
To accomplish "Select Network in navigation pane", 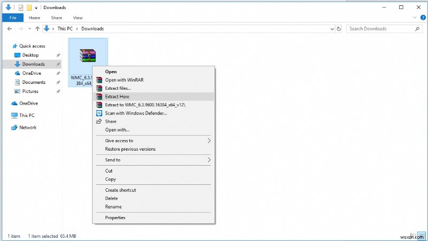I will (x=28, y=127).
